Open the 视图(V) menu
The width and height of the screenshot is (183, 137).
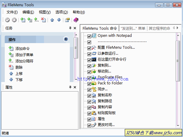tap(45, 12)
